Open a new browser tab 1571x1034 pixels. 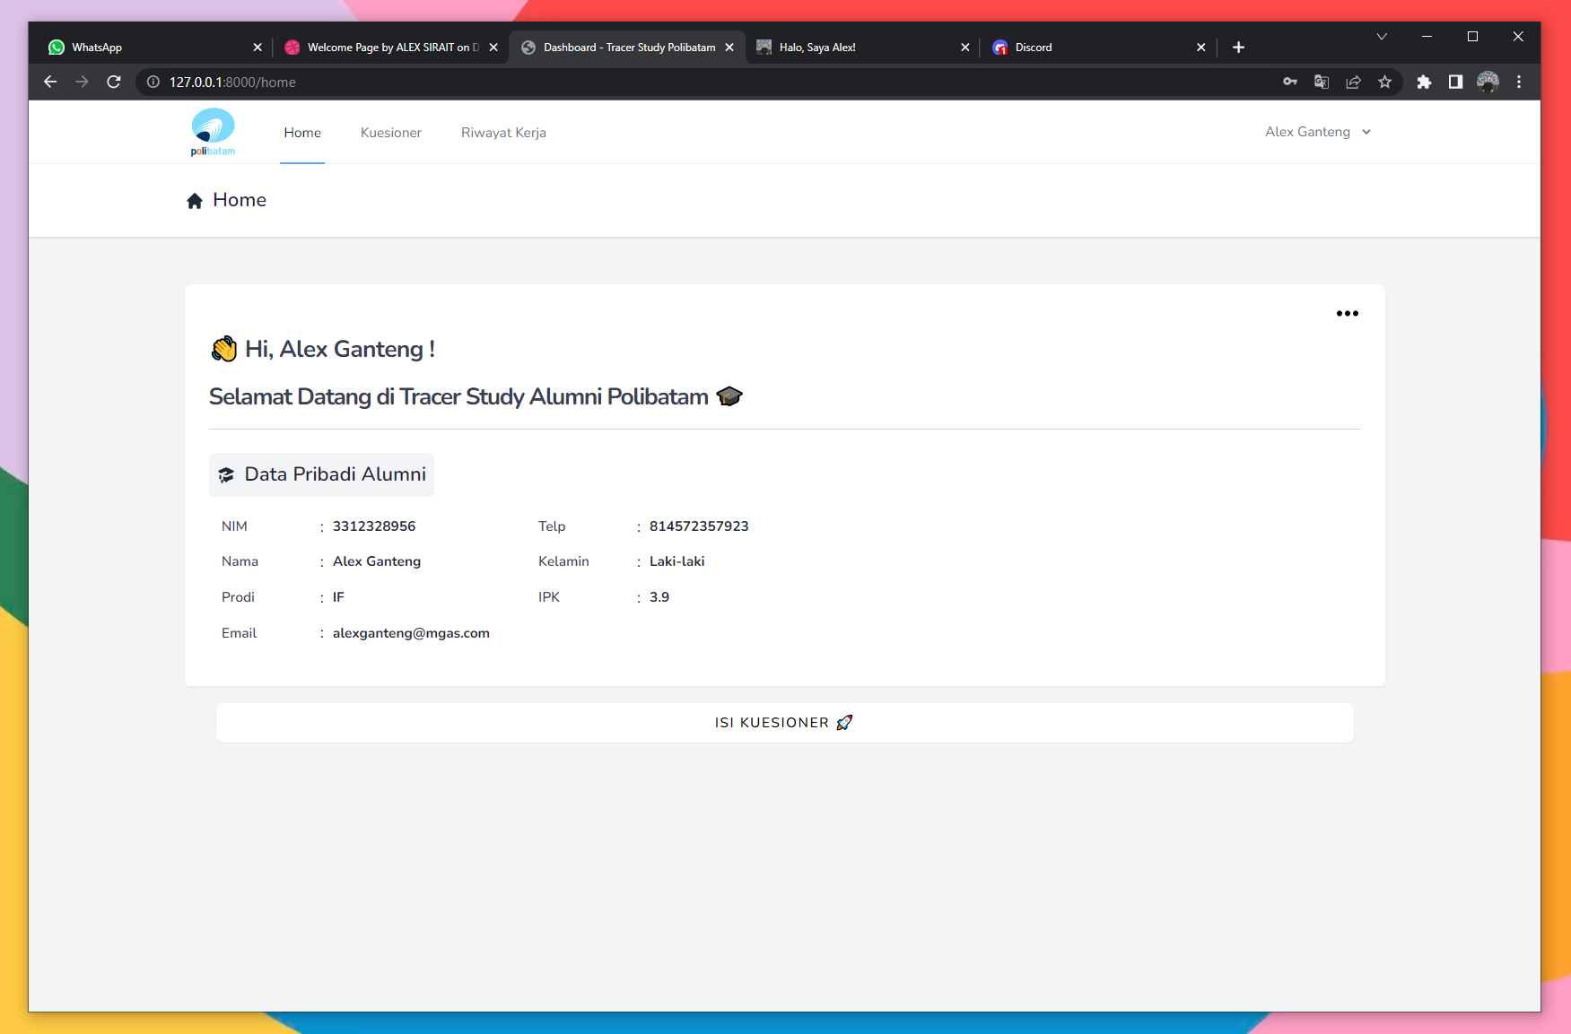click(1238, 47)
